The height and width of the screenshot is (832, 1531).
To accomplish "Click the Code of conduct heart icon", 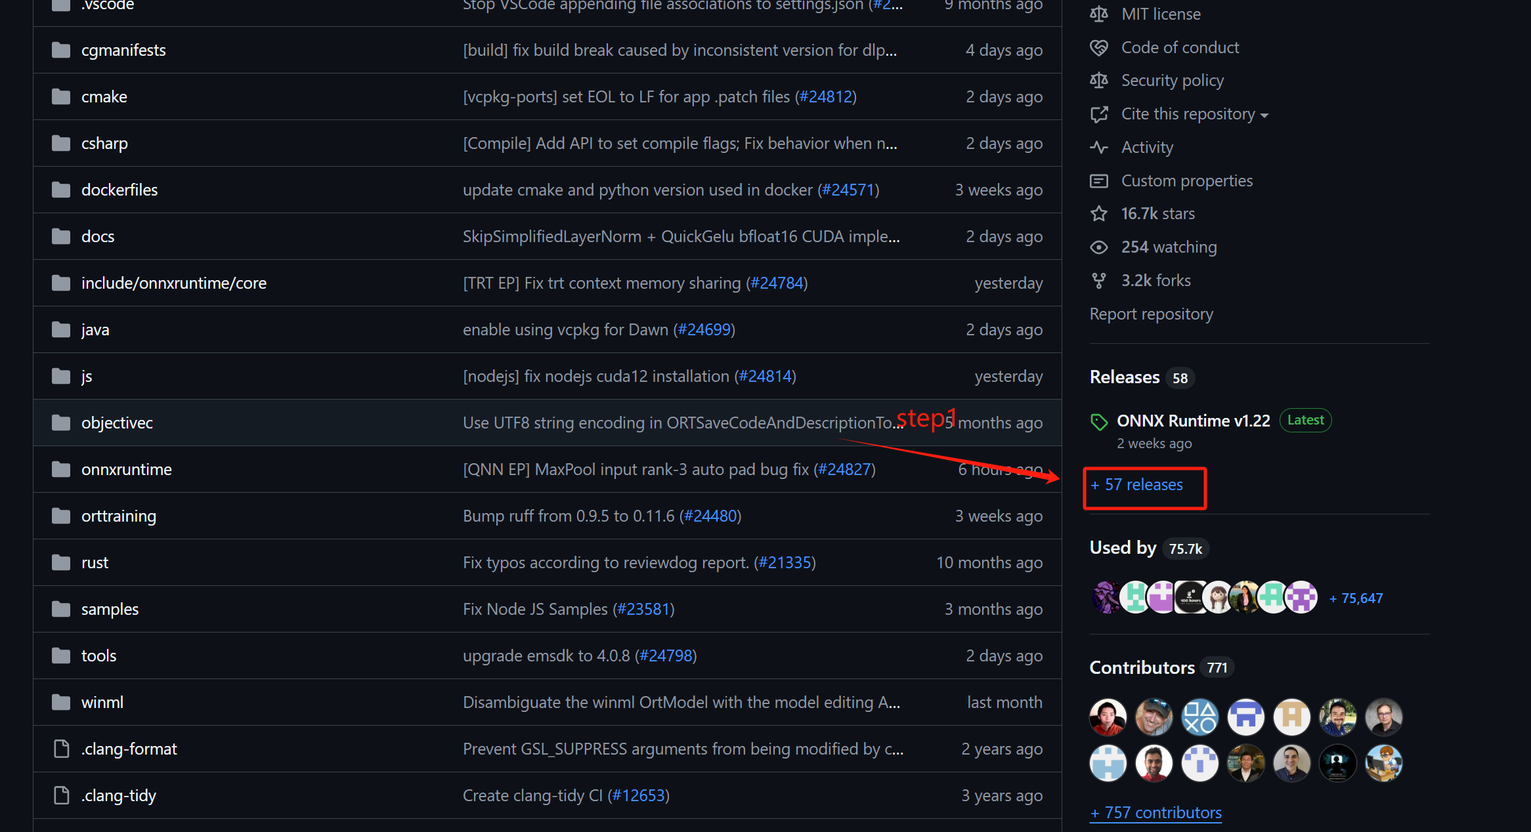I will click(1099, 48).
